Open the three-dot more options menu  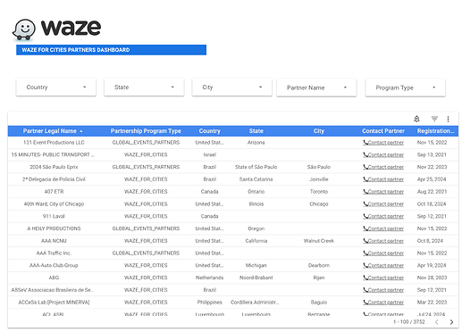click(448, 119)
